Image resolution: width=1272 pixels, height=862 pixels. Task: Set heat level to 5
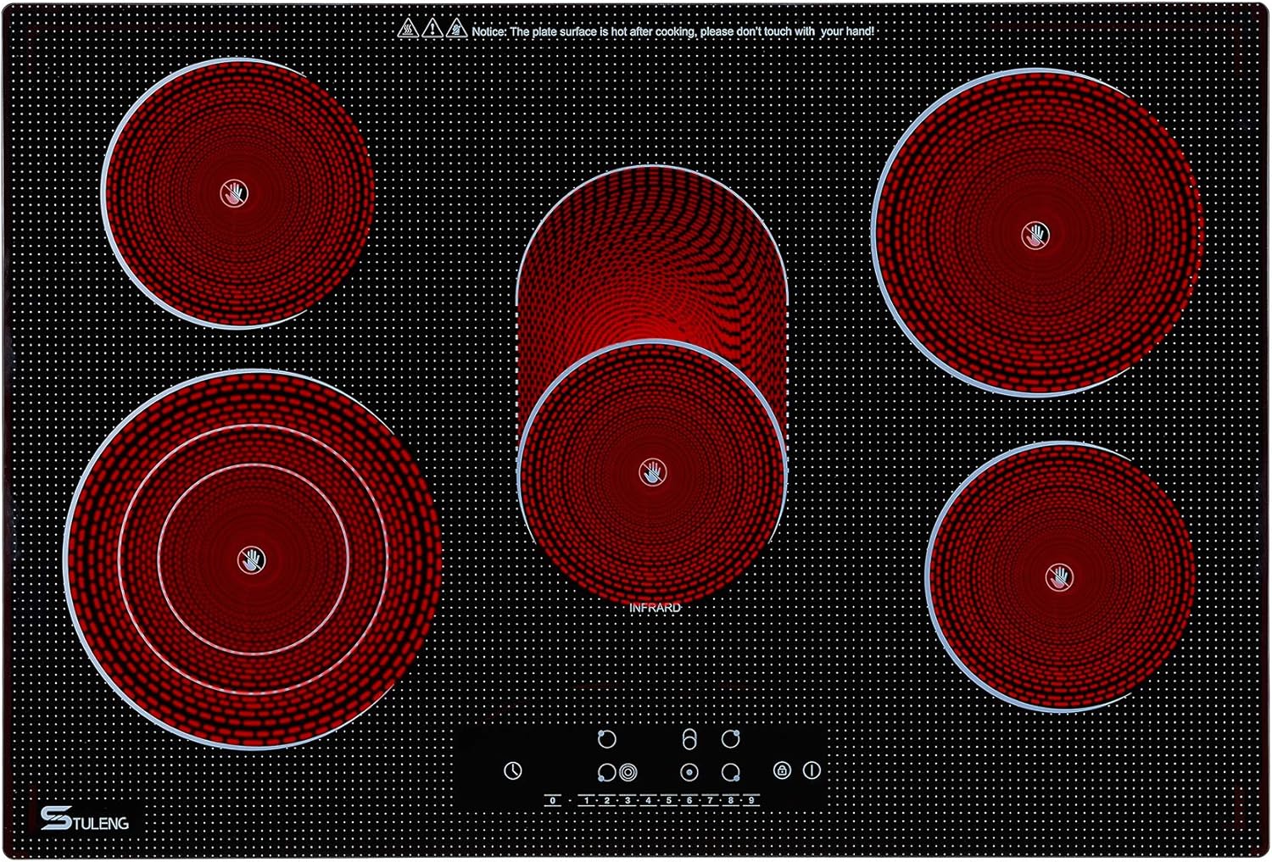click(x=668, y=800)
